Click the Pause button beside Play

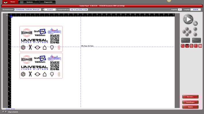(195, 23)
